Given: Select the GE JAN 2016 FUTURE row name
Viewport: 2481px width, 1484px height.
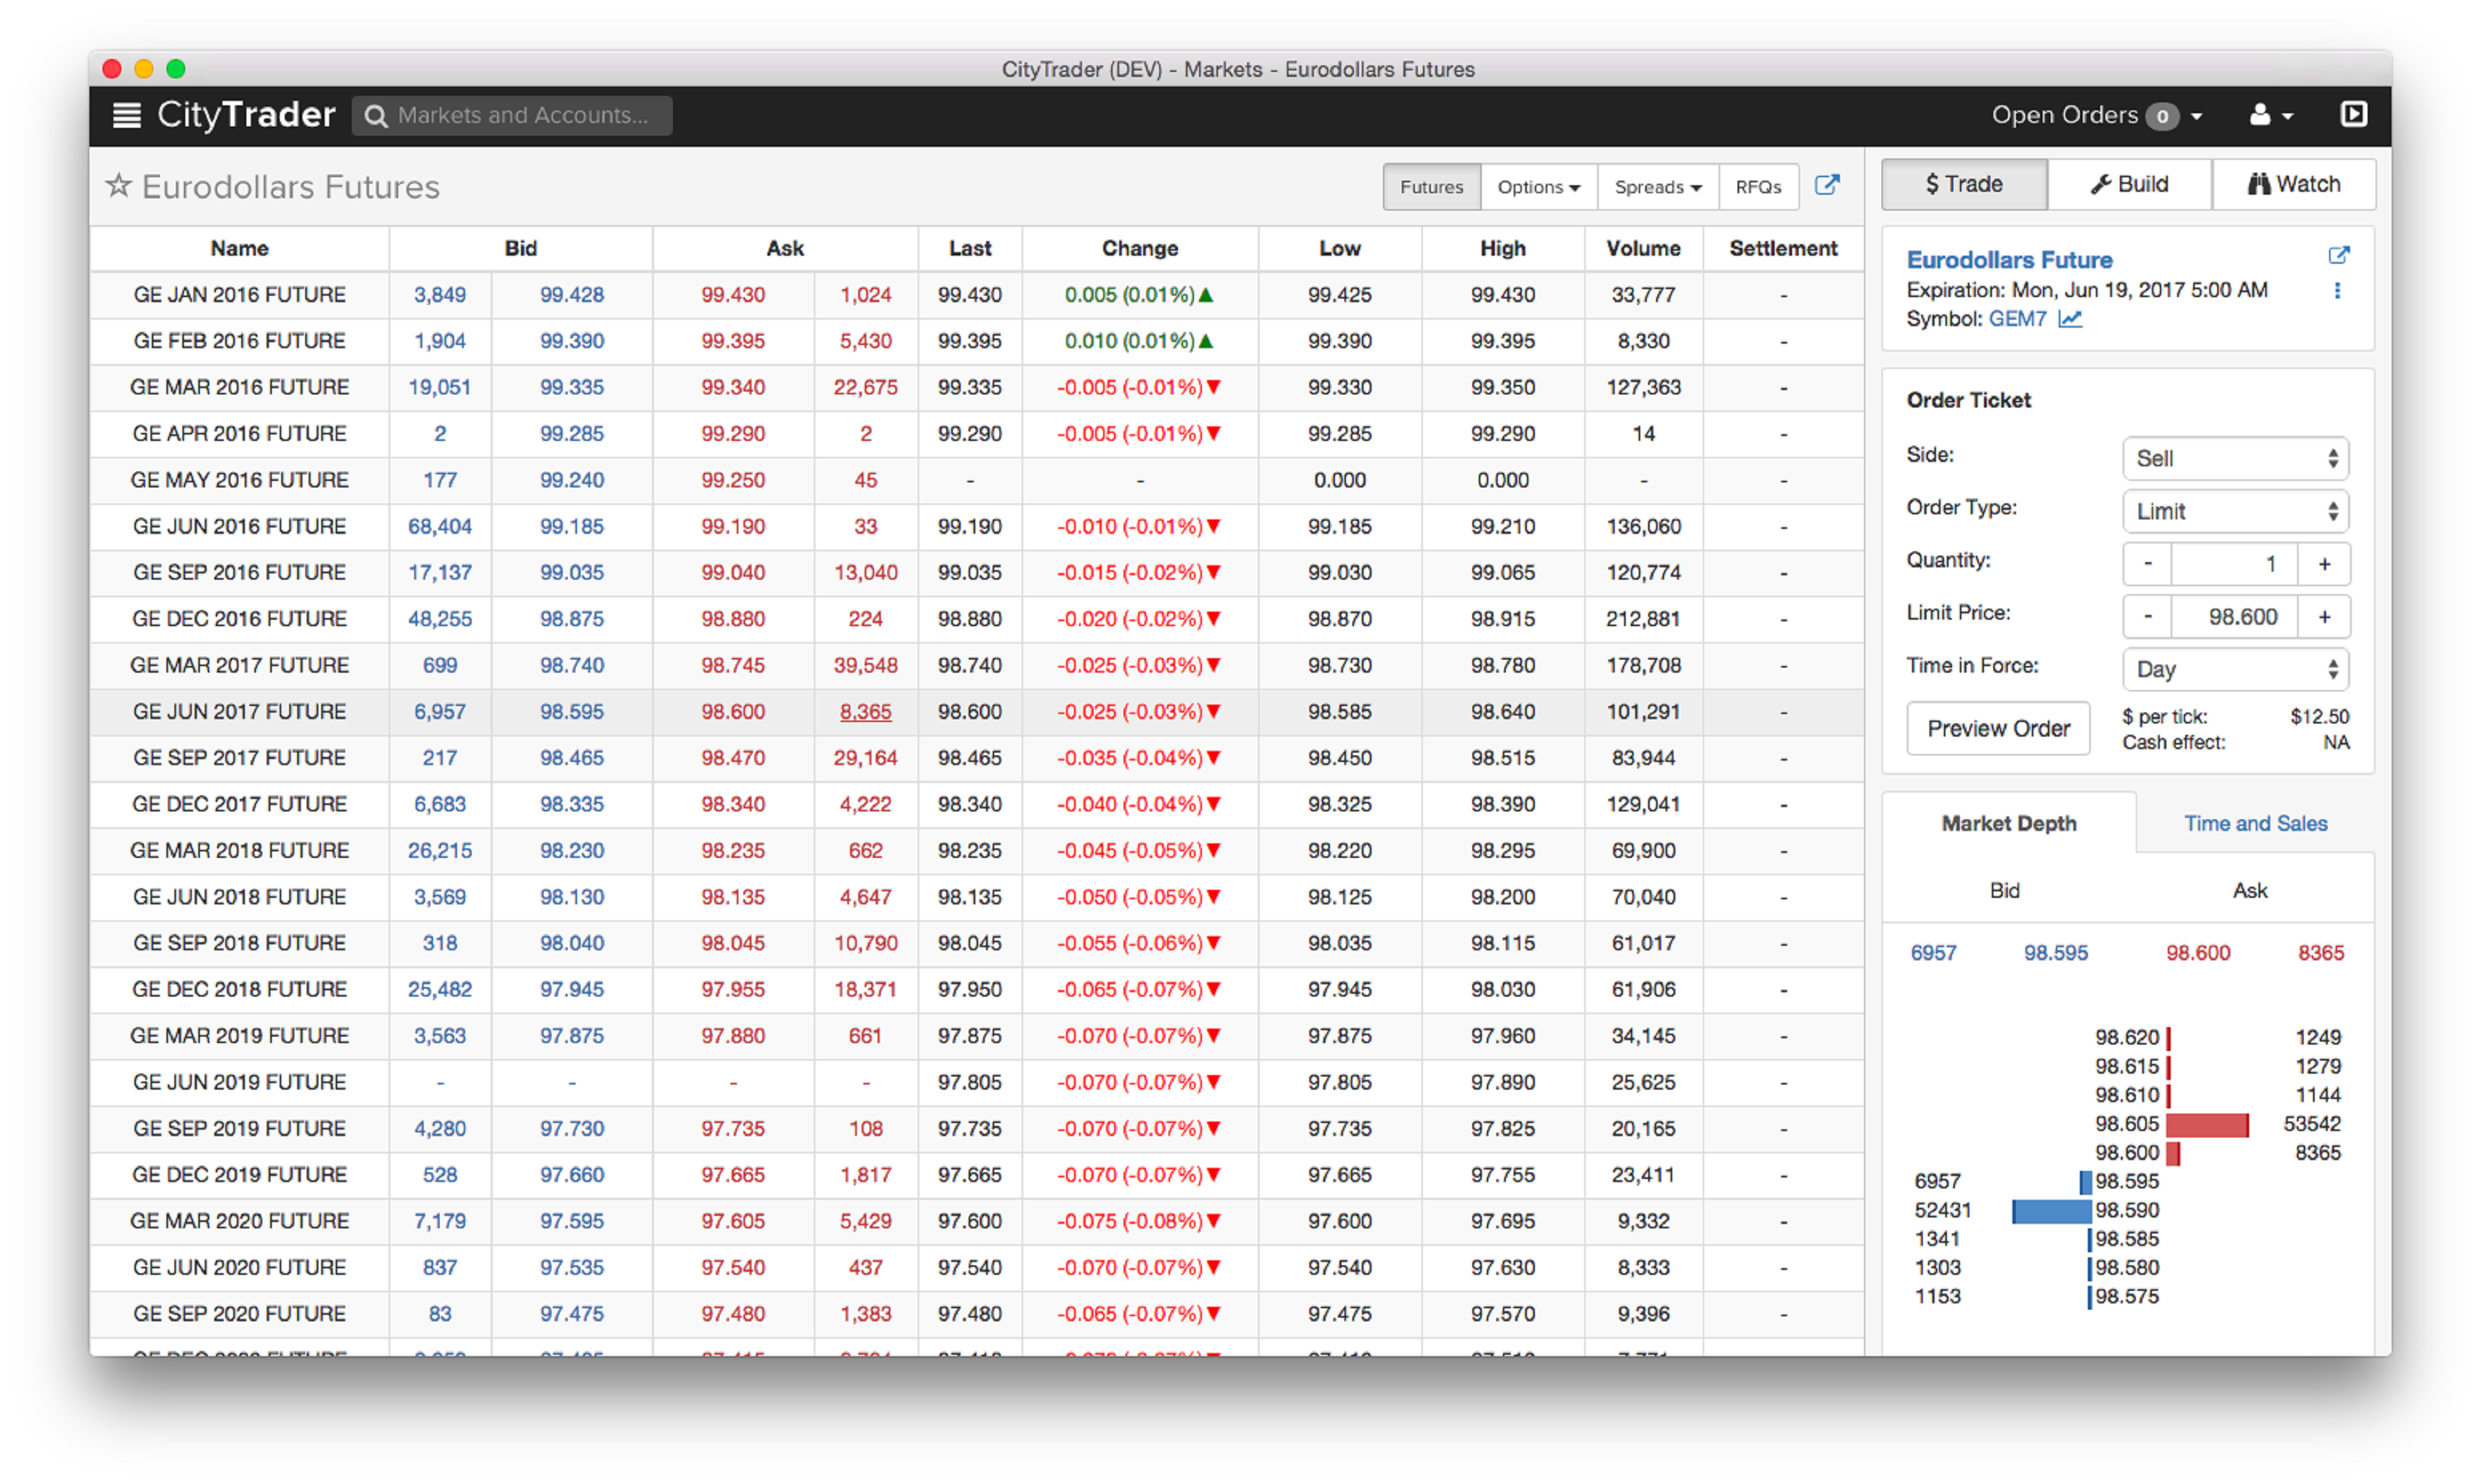Looking at the screenshot, I should (239, 295).
